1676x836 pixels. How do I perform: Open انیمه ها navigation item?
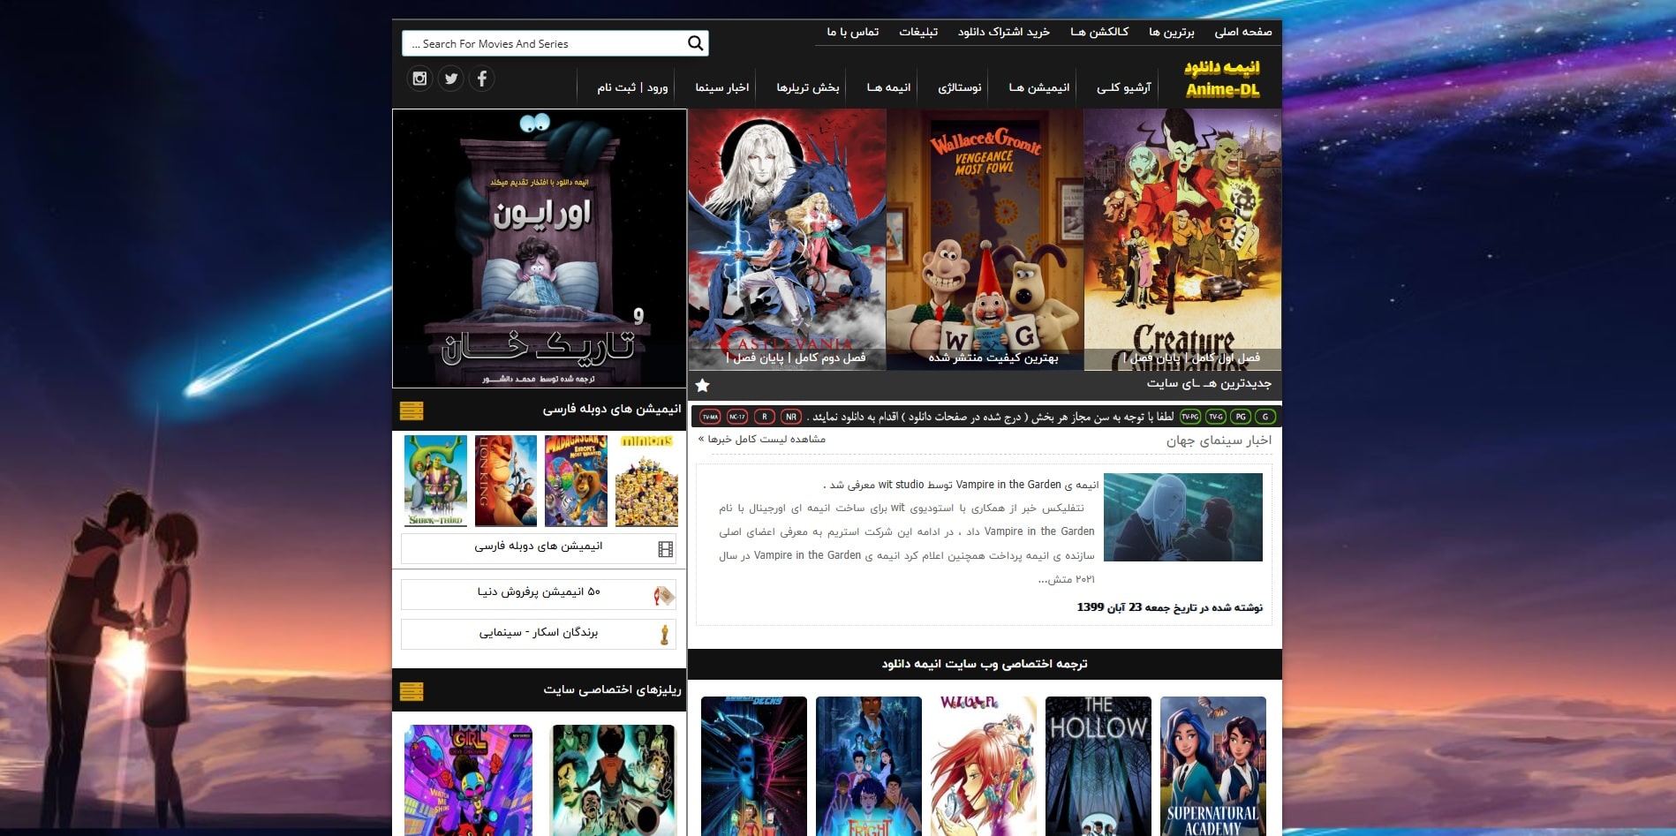888,87
